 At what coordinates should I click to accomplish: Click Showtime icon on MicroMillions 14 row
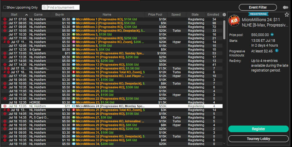coord(5,69)
